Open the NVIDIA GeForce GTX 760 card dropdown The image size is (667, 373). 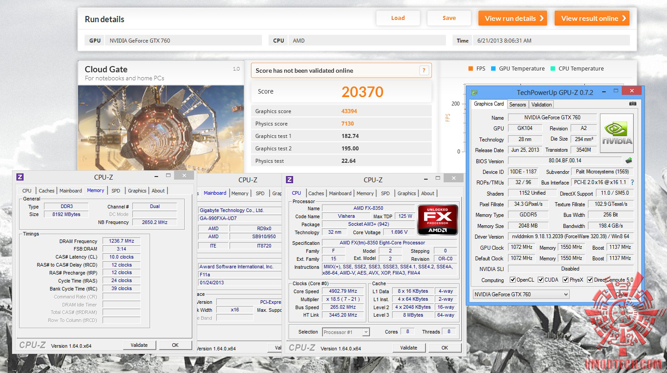click(521, 294)
